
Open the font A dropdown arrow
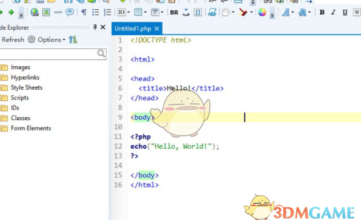[292, 12]
